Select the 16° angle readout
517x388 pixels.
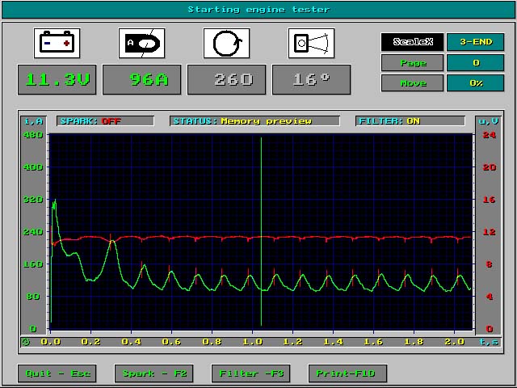pyautogui.click(x=311, y=79)
